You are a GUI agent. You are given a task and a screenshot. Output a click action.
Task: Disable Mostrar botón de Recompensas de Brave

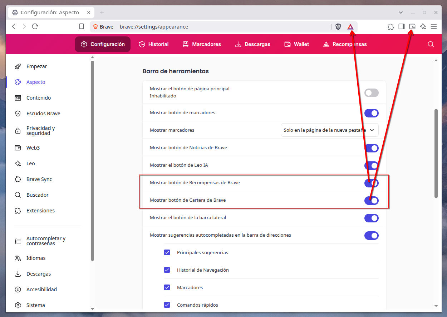tap(371, 183)
